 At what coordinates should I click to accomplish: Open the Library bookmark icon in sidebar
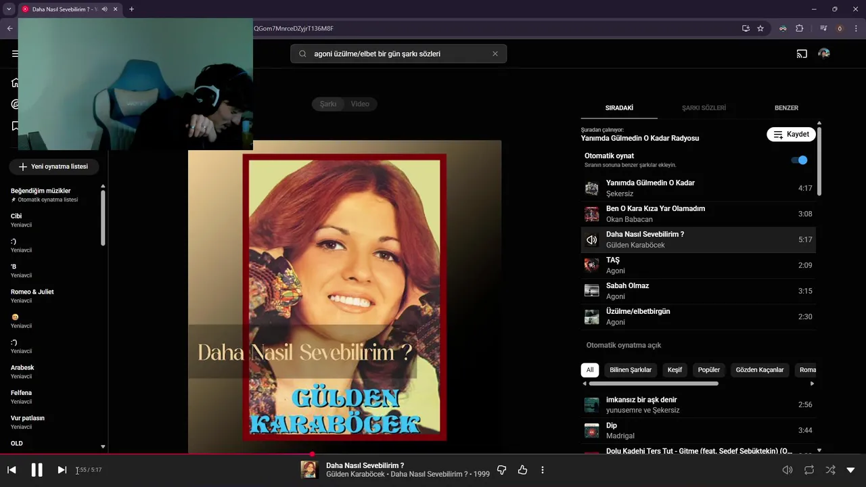tap(15, 126)
